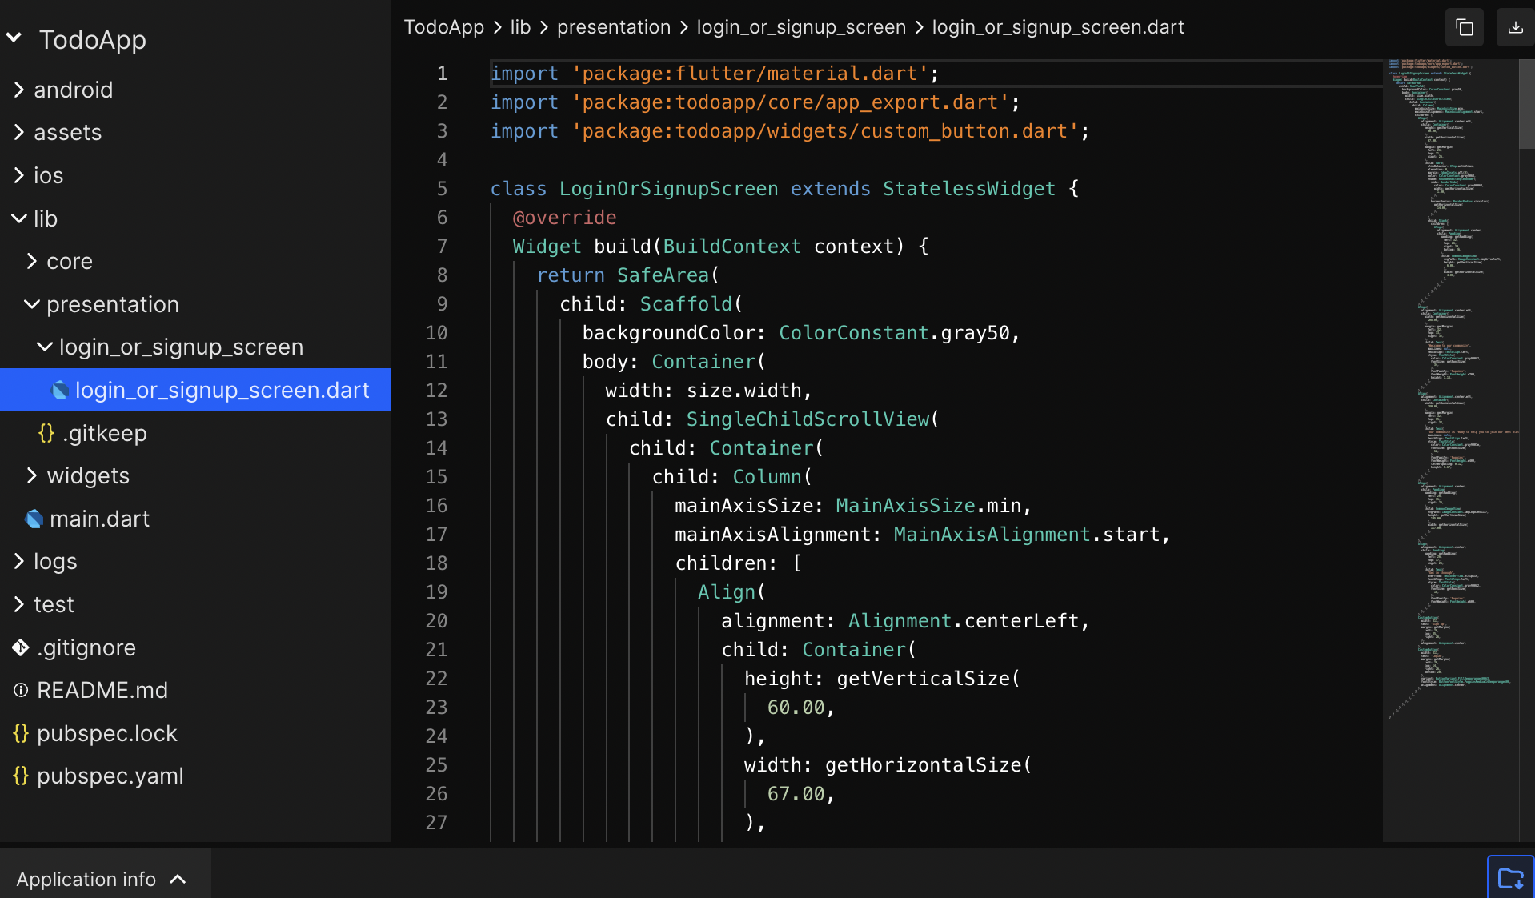The image size is (1535, 898).
Task: Expand the ios folder
Action: (x=19, y=175)
